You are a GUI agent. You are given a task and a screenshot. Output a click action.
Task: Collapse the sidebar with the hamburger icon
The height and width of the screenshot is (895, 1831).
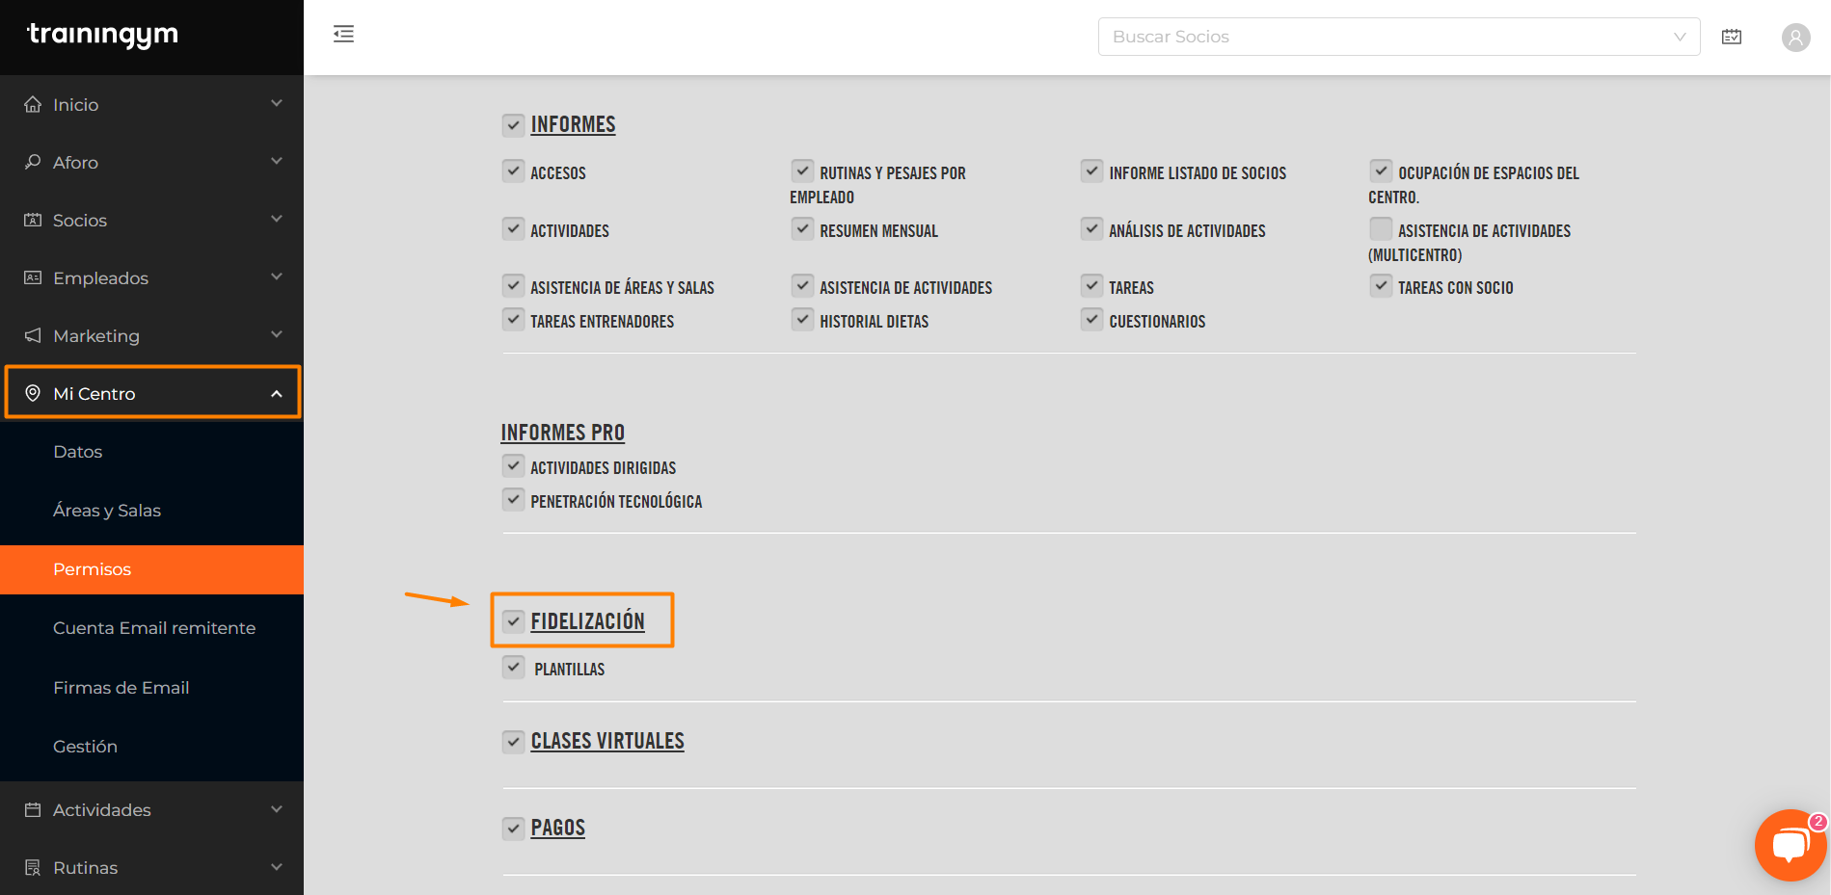coord(343,35)
